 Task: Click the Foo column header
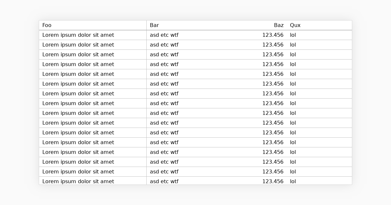pos(47,25)
